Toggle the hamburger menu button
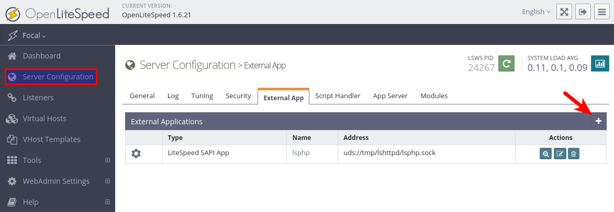 (x=601, y=12)
